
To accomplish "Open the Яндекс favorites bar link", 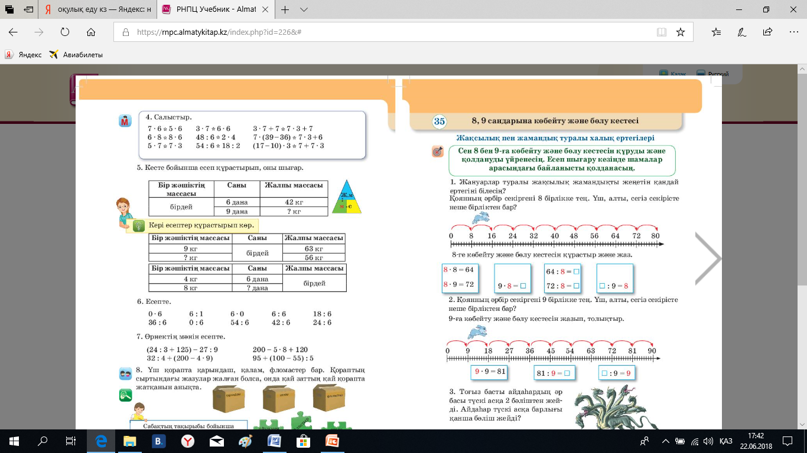I will click(x=24, y=55).
